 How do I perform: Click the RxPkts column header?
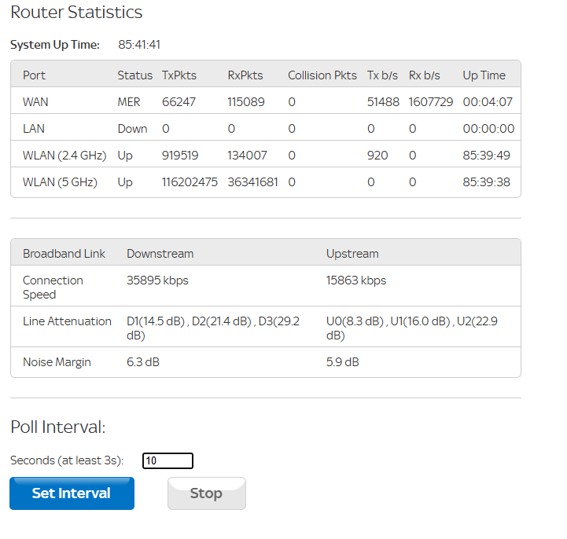(x=245, y=75)
